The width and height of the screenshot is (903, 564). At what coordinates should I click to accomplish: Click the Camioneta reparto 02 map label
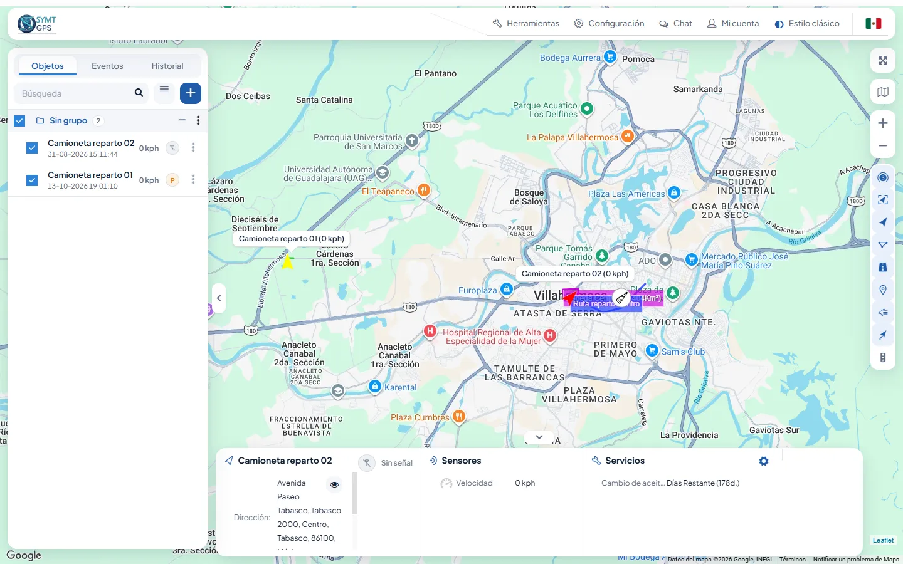point(575,274)
